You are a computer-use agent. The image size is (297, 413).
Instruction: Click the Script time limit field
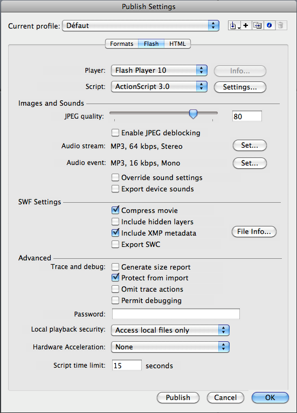click(x=127, y=365)
